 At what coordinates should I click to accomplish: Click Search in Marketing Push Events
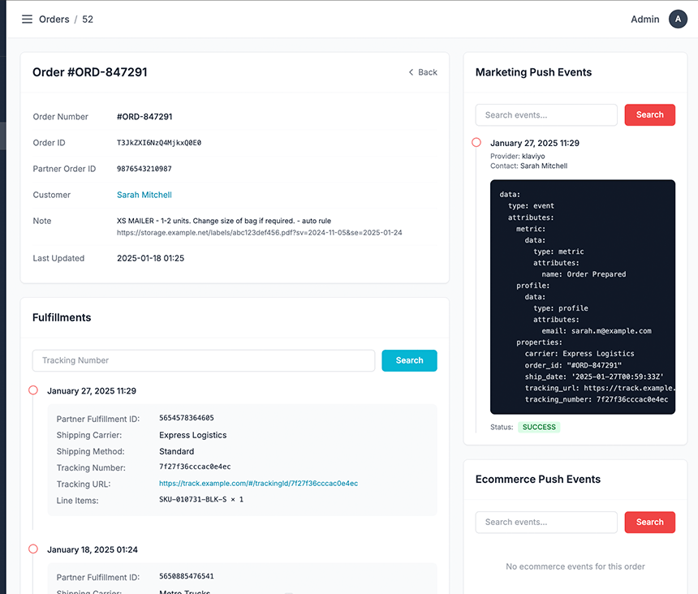click(x=649, y=115)
